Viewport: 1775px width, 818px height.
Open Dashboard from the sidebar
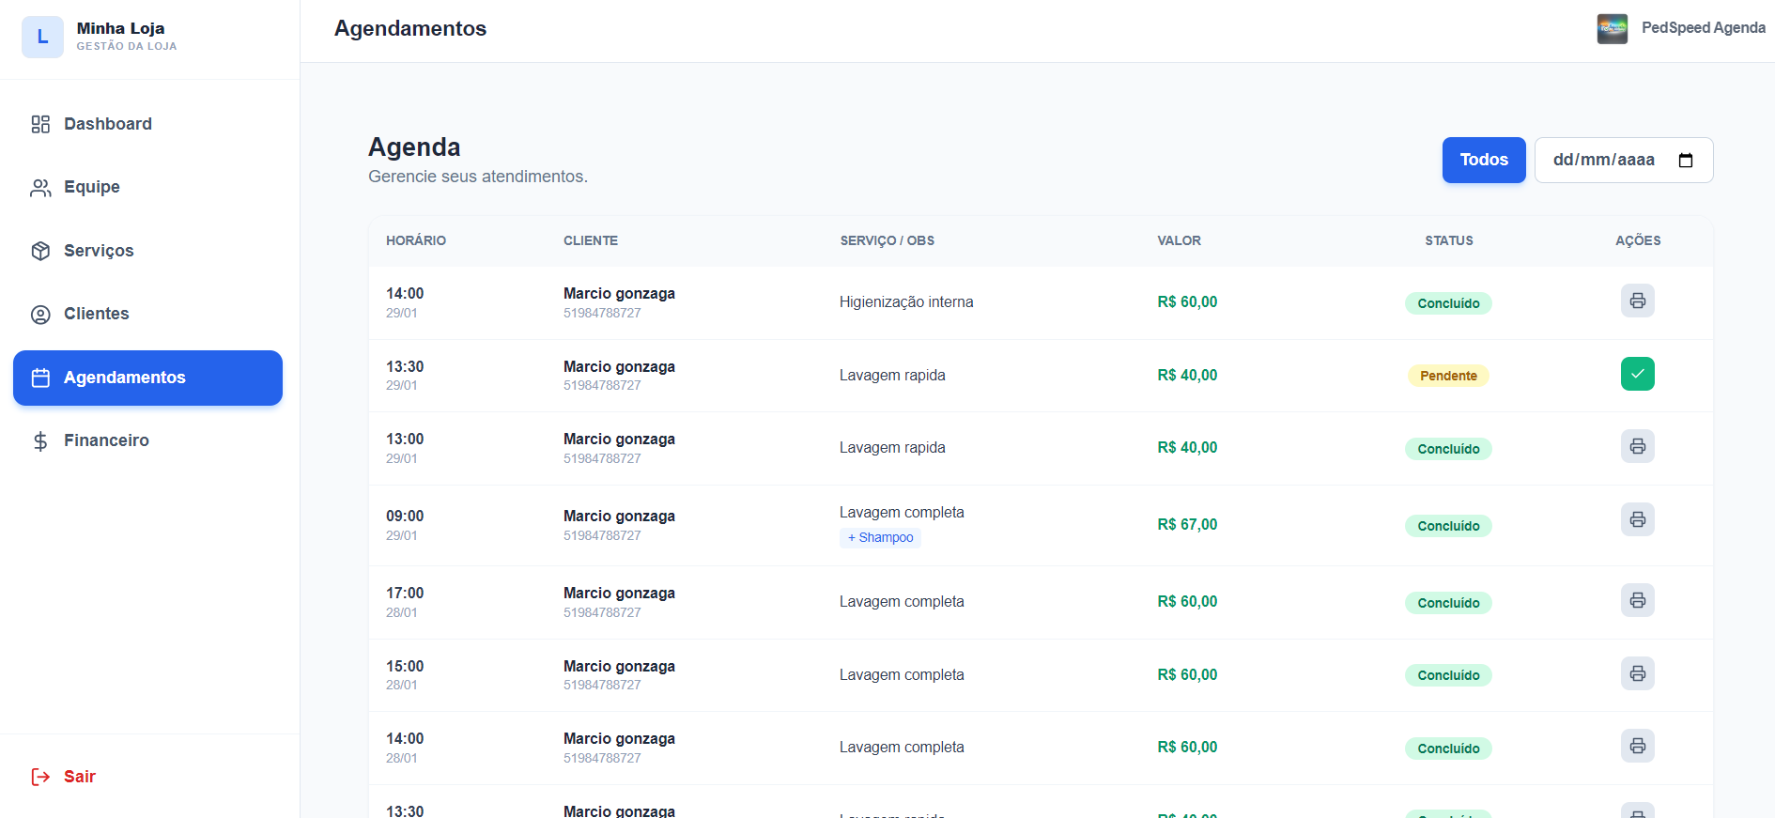[107, 124]
